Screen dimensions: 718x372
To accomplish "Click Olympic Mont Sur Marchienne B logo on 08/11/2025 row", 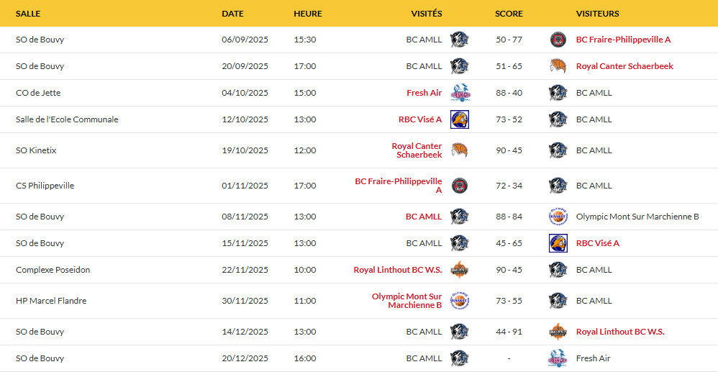I will pos(558,217).
